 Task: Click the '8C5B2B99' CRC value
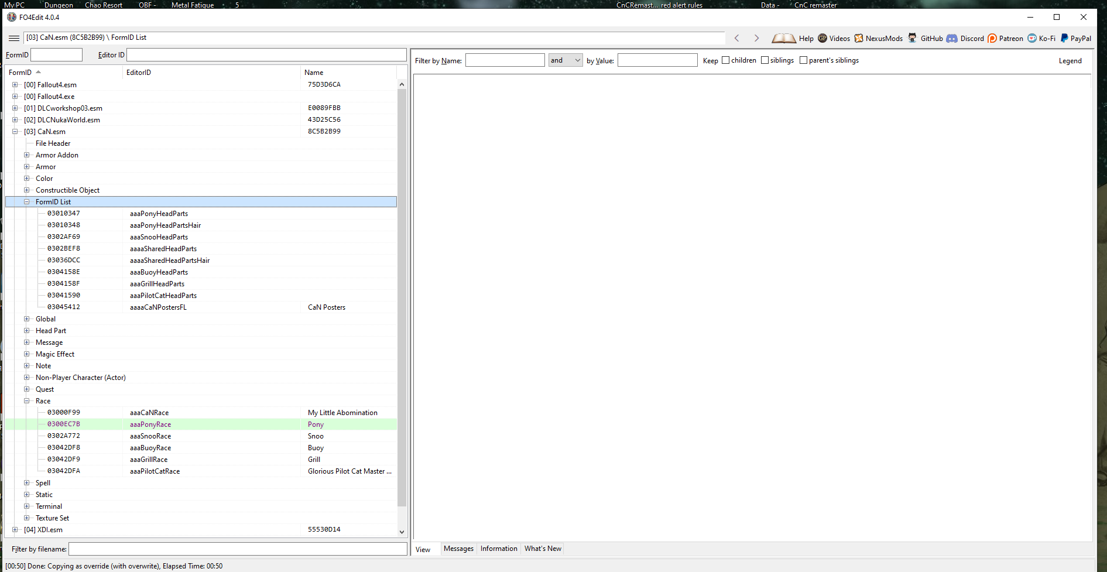click(x=324, y=131)
